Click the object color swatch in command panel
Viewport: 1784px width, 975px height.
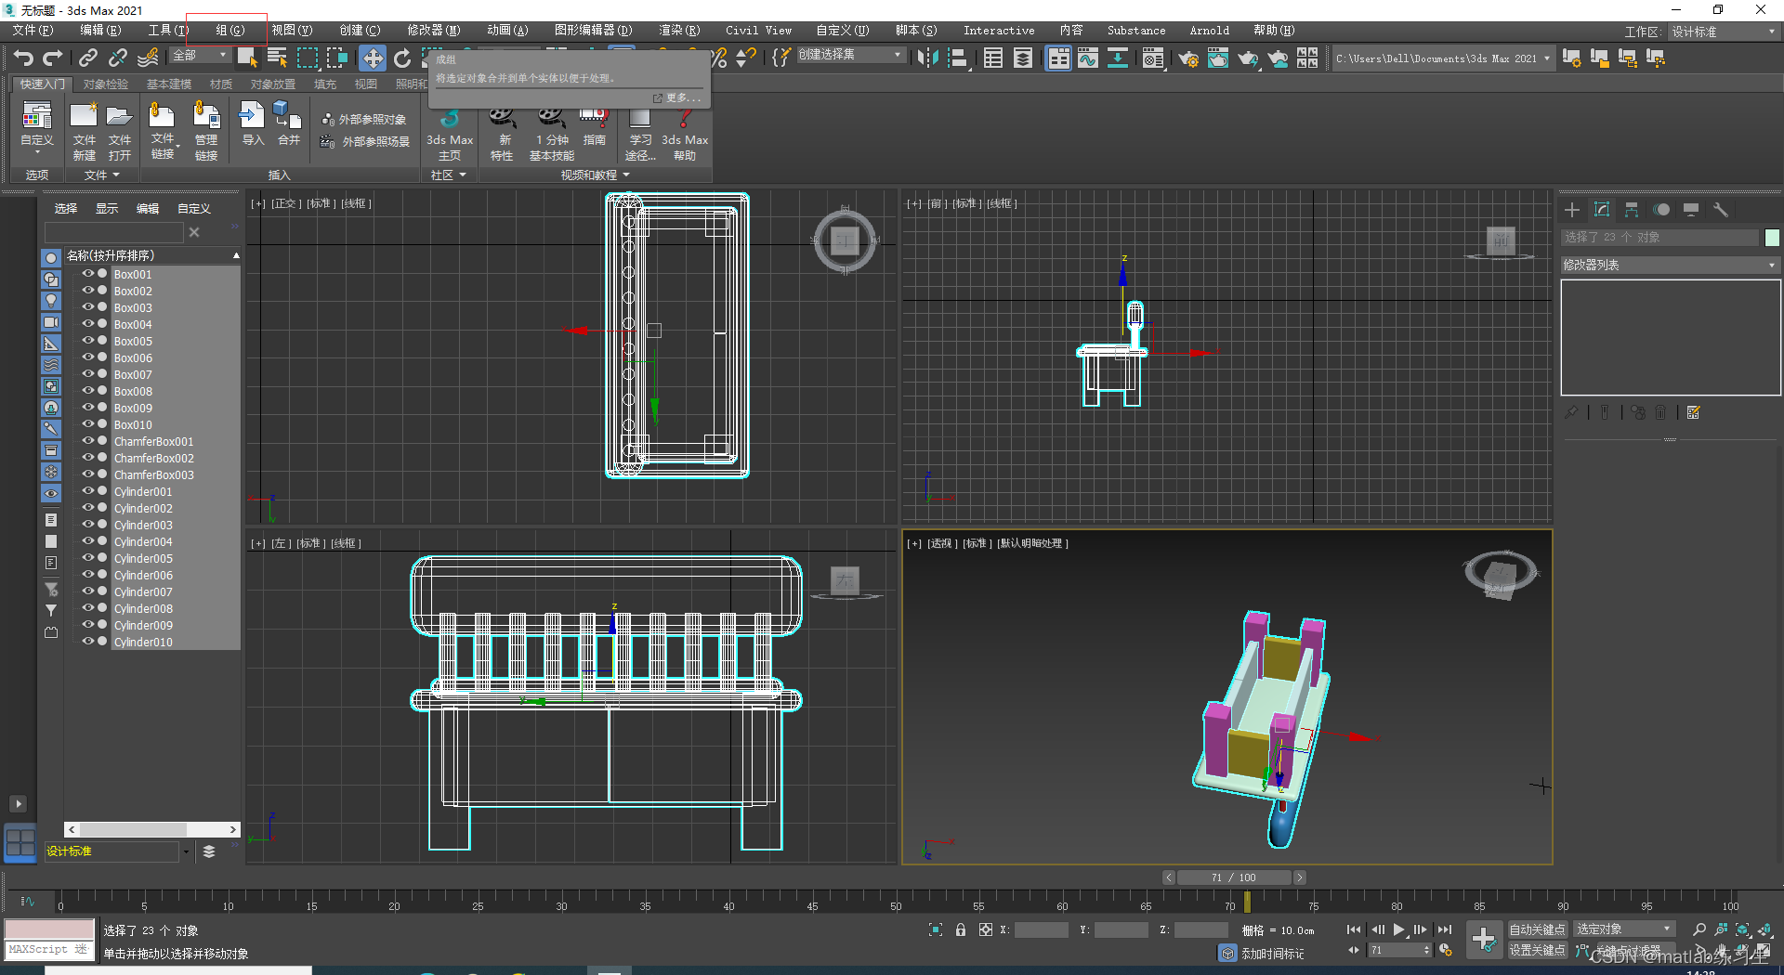pos(1772,238)
